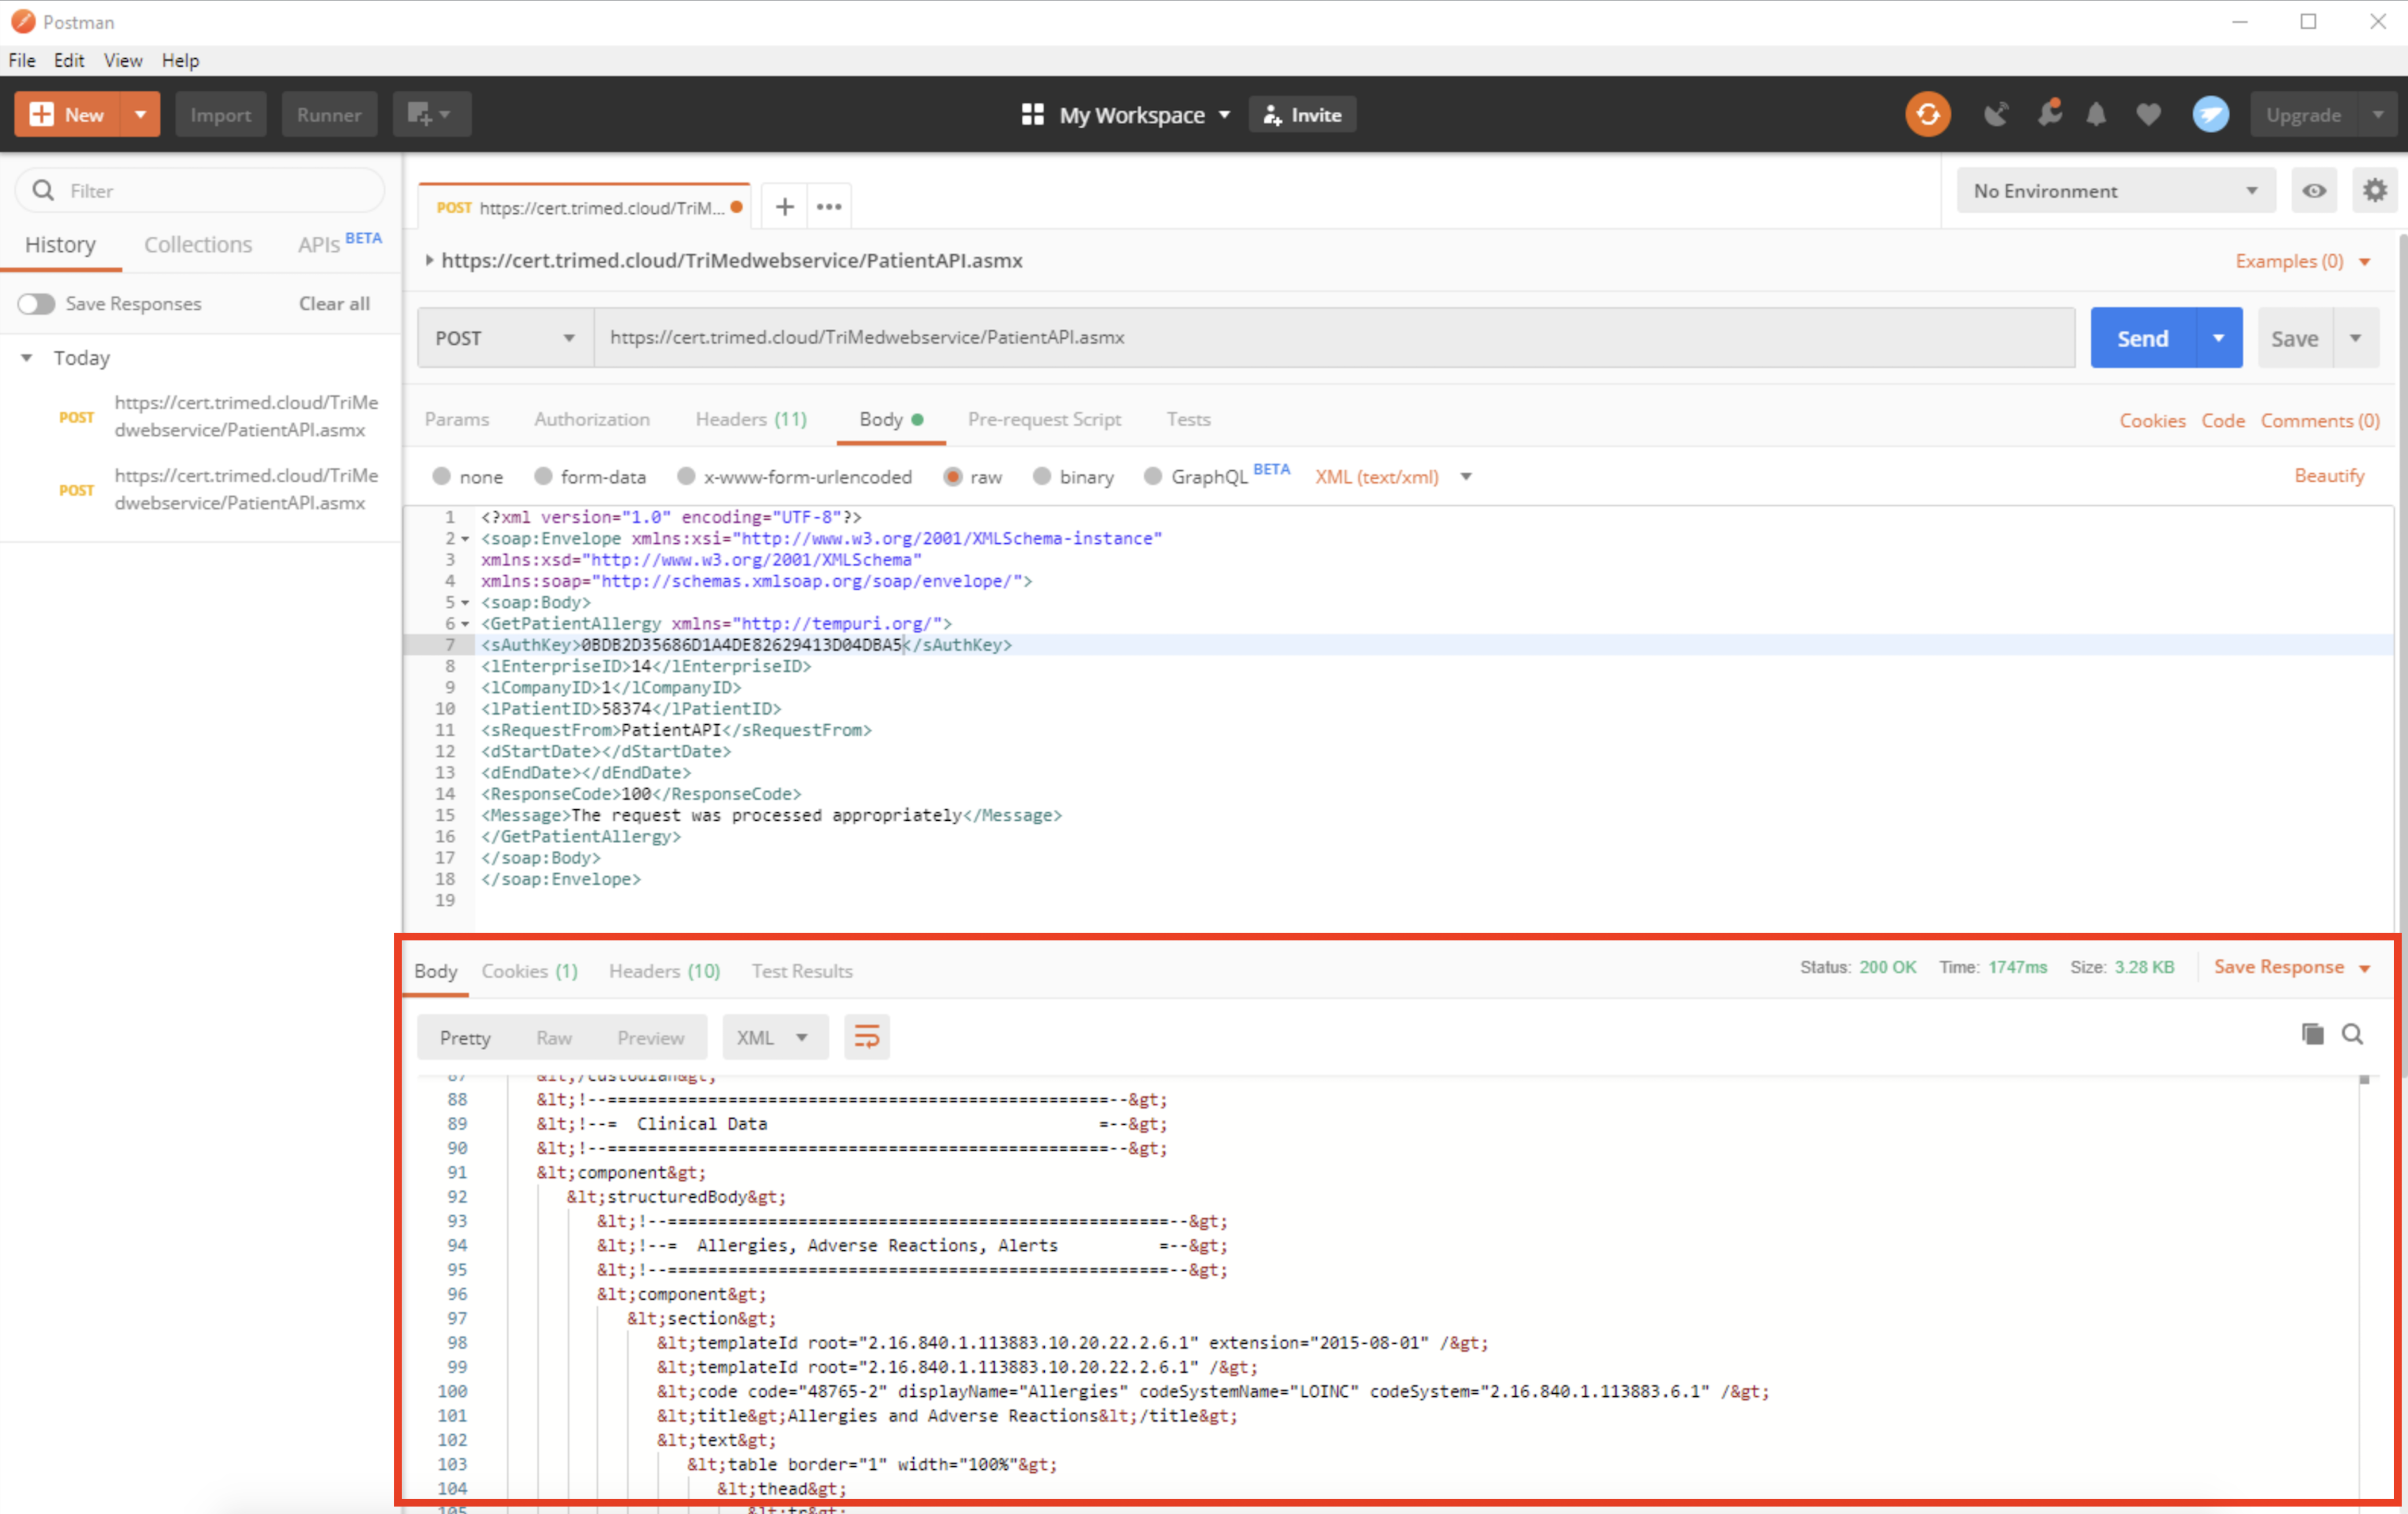Viewport: 2408px width, 1514px height.
Task: Select x-www-form-urlencoded radio button
Action: (686, 476)
